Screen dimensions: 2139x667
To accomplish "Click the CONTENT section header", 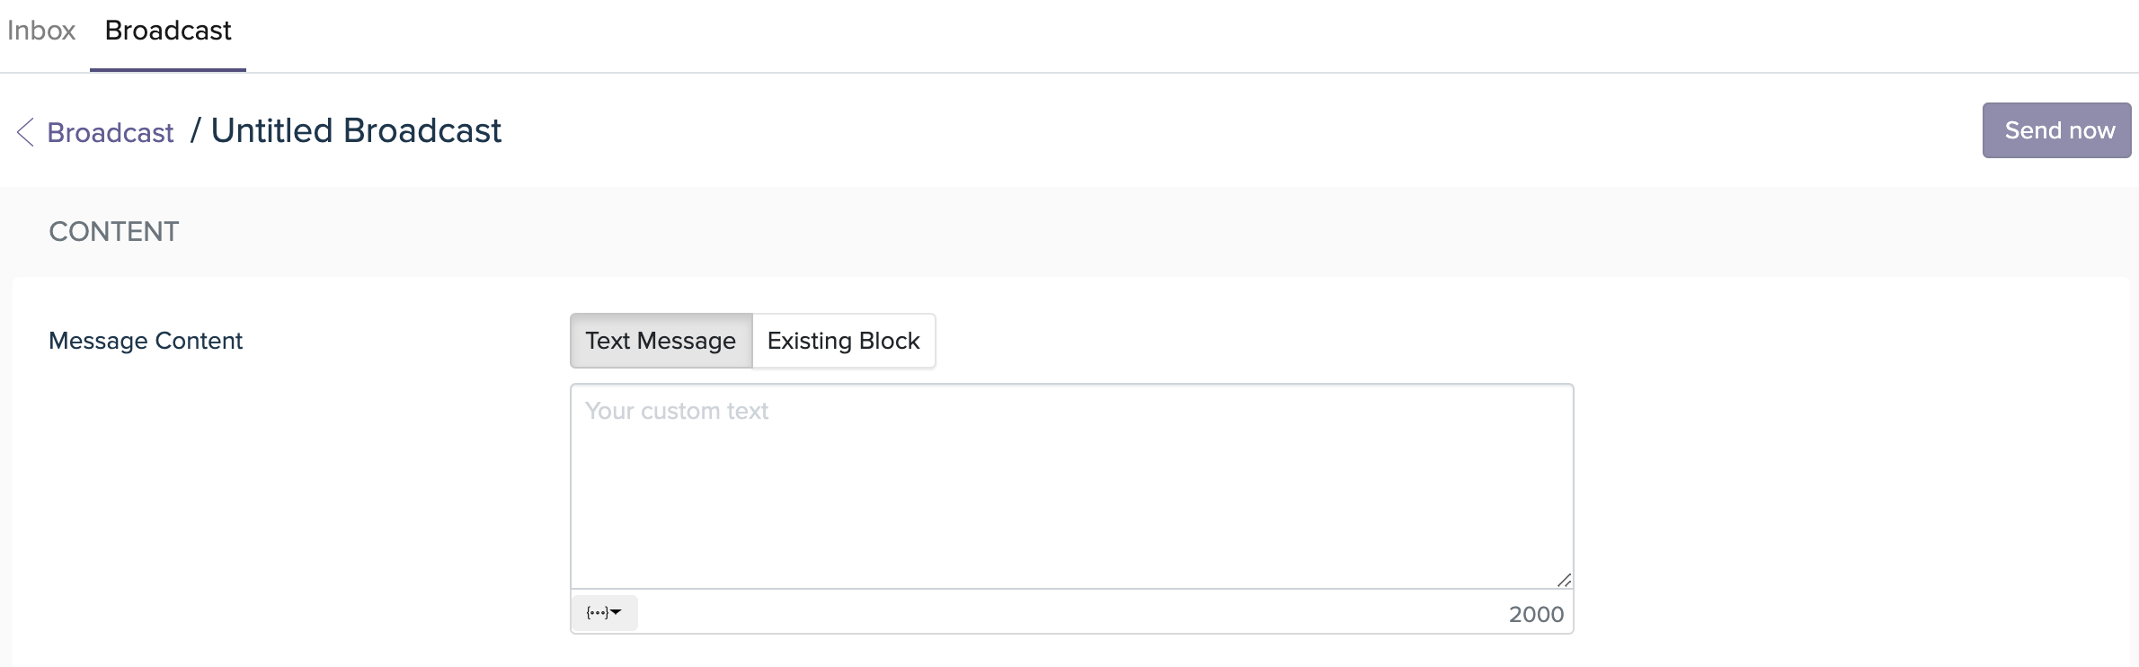I will (114, 232).
